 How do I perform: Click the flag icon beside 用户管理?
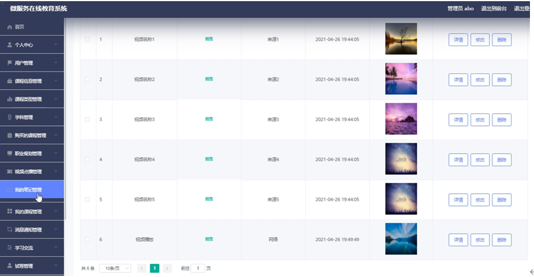pyautogui.click(x=9, y=63)
